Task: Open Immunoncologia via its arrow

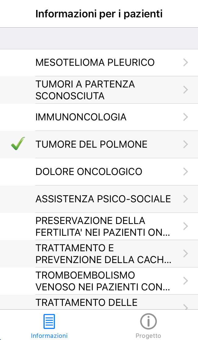Action: click(186, 117)
